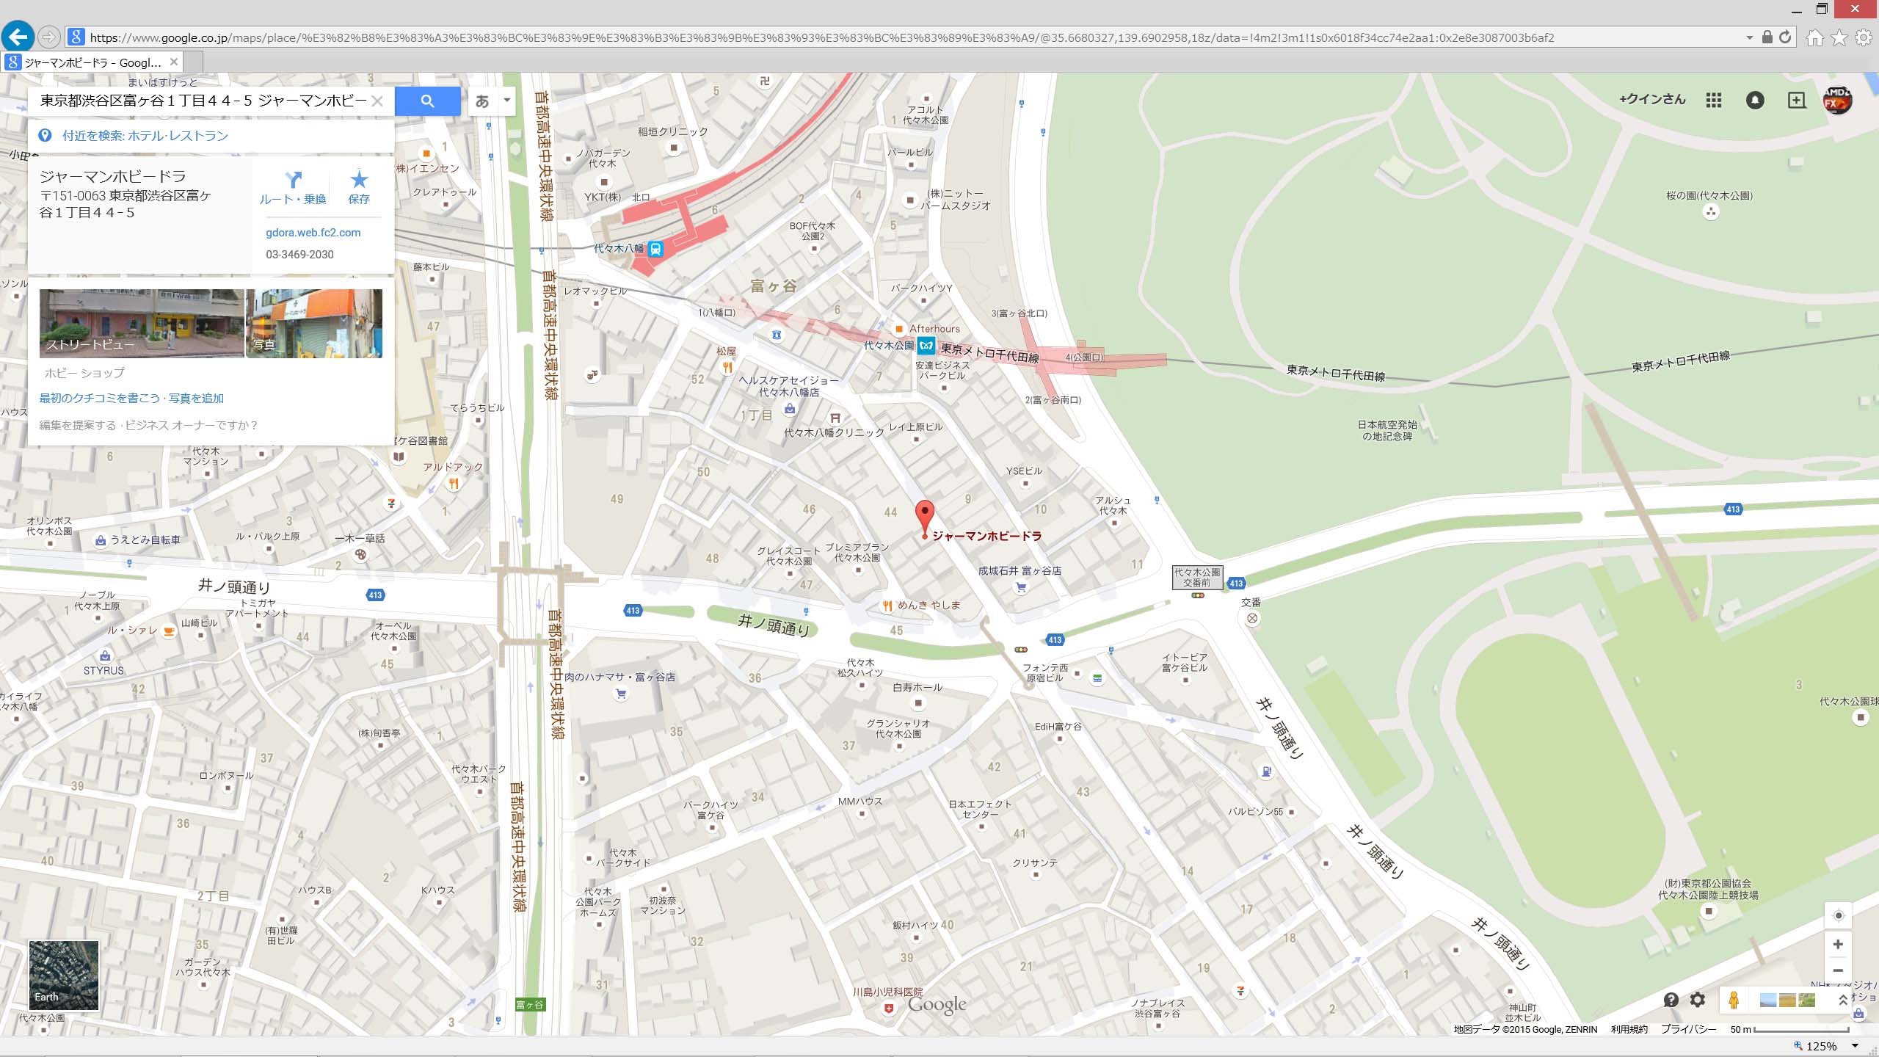Image resolution: width=1879 pixels, height=1057 pixels.
Task: Click 編集を提案する link
Action: pos(78,426)
